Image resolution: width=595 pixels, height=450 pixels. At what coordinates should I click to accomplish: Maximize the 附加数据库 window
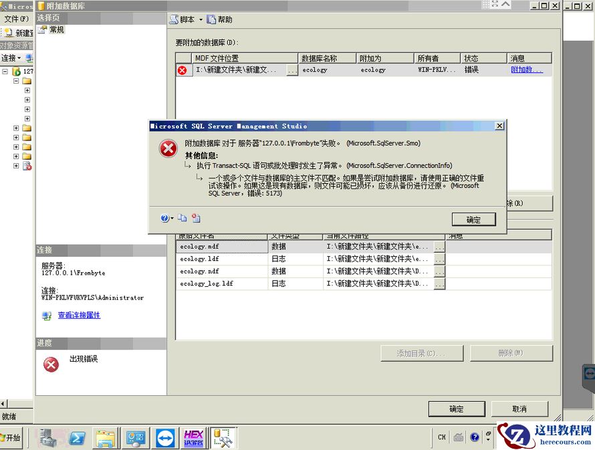point(544,6)
